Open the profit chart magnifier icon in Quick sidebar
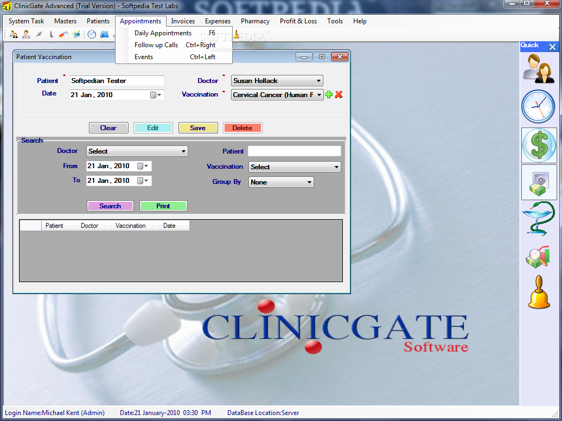Viewport: 562px width, 421px height. [x=538, y=257]
